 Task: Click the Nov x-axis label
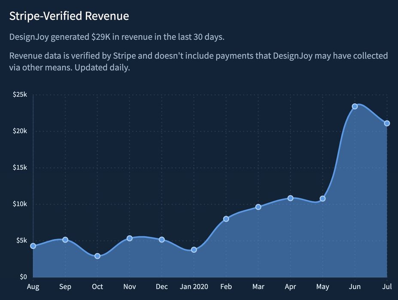(130, 287)
